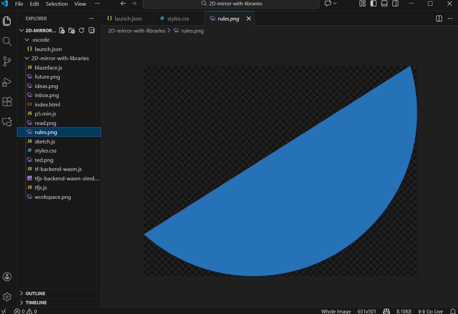Click the New File icon in Explorer
This screenshot has height=314, width=458.
click(62, 31)
